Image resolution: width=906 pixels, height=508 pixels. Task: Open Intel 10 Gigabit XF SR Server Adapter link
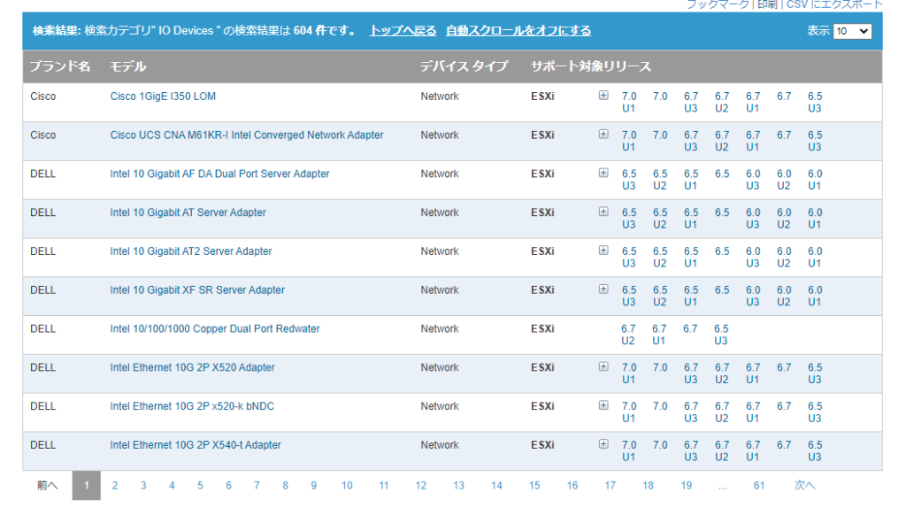click(197, 290)
